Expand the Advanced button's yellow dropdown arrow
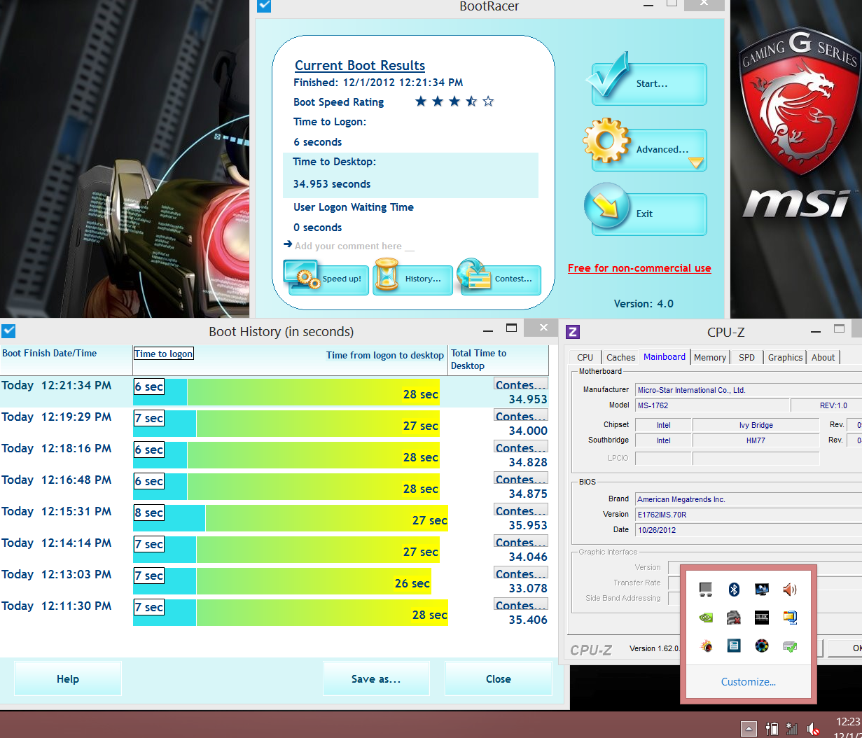This screenshot has width=862, height=738. click(695, 163)
